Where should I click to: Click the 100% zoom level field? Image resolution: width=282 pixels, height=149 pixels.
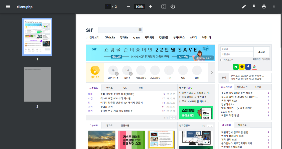(139, 7)
